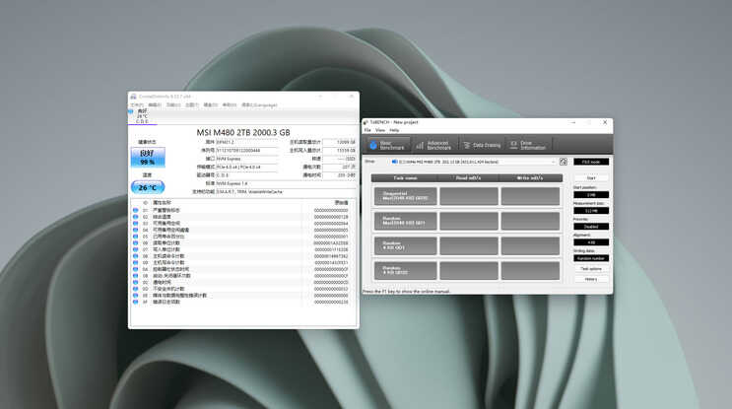Open the Measurement size 512 MB selector
The height and width of the screenshot is (409, 732).
pos(591,211)
